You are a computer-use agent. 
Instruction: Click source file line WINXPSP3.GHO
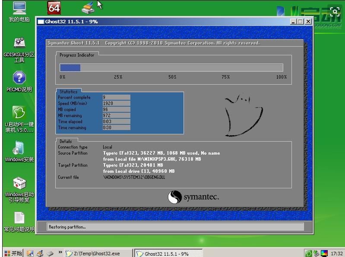pos(152,159)
